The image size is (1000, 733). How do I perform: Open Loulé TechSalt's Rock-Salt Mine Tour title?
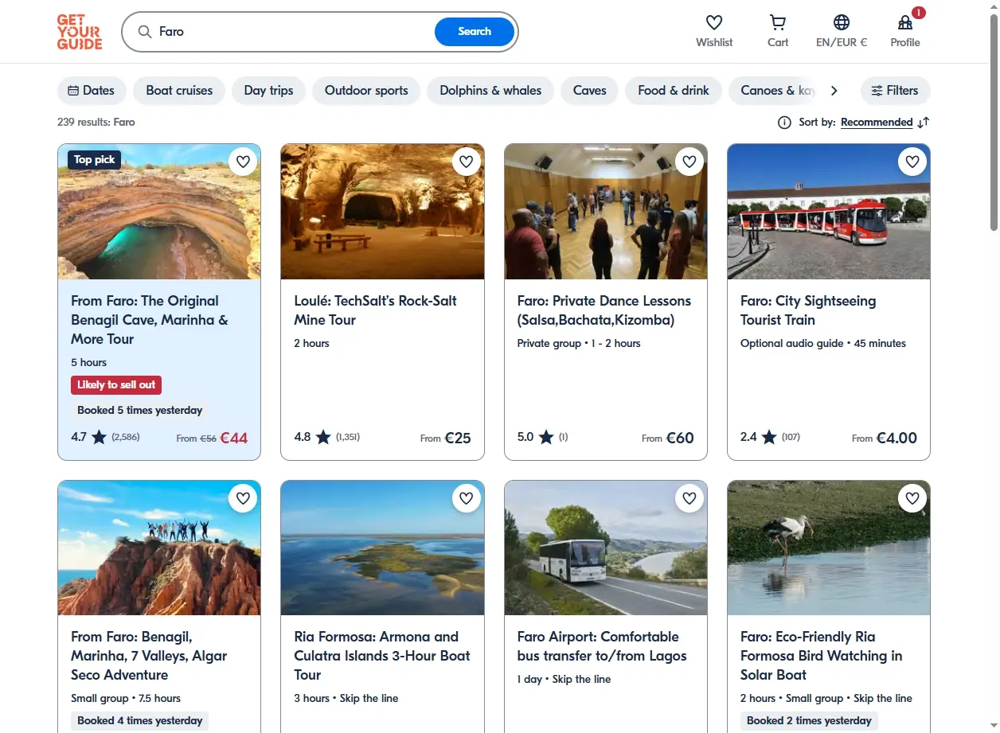[375, 310]
